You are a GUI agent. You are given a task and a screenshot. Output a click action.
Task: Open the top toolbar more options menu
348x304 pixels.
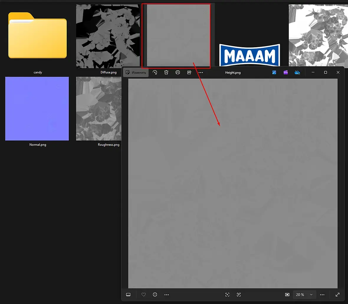201,72
